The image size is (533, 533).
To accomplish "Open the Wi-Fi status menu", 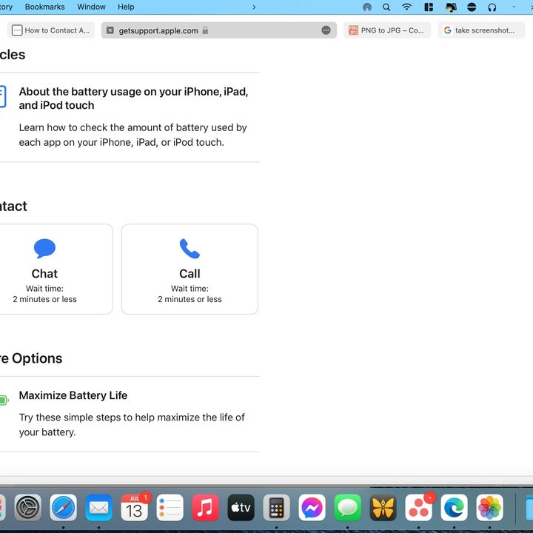I will [x=406, y=7].
